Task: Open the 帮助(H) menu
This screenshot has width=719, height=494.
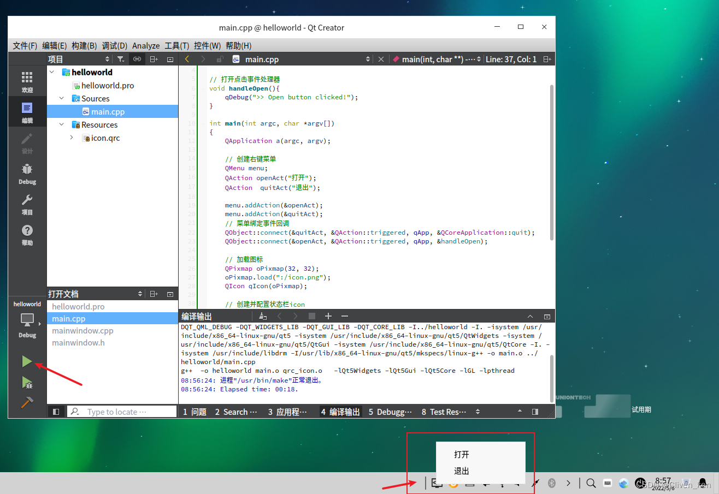Action: point(239,45)
